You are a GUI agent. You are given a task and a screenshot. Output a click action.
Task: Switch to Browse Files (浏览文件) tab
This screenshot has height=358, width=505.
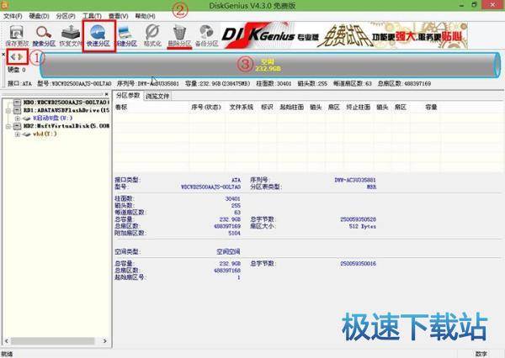[x=157, y=96]
